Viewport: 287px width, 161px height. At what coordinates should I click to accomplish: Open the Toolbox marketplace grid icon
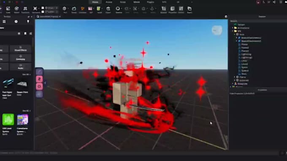[4, 21]
